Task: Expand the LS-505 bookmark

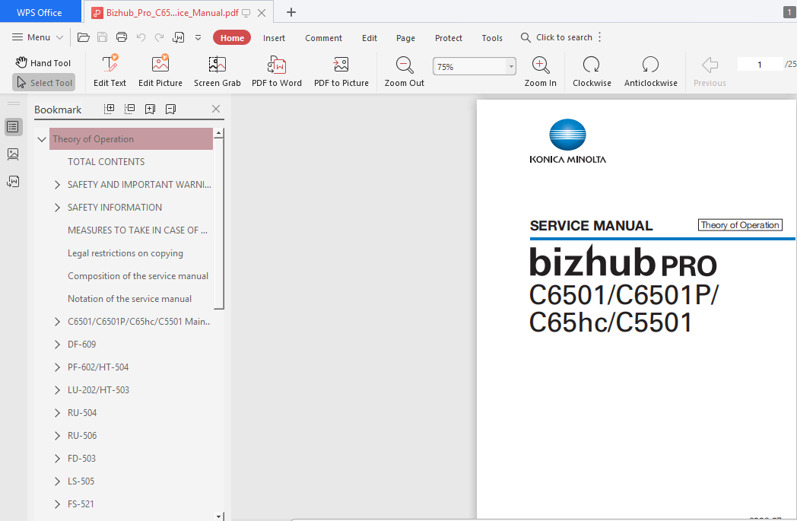Action: (57, 481)
